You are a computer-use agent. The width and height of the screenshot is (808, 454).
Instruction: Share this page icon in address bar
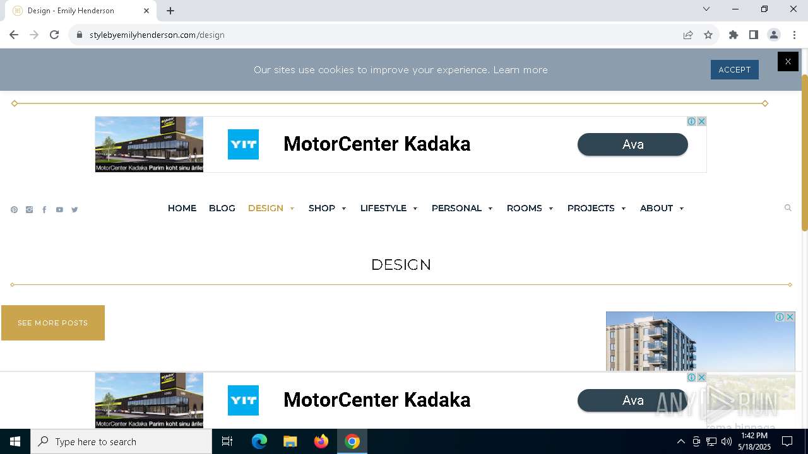pos(688,35)
